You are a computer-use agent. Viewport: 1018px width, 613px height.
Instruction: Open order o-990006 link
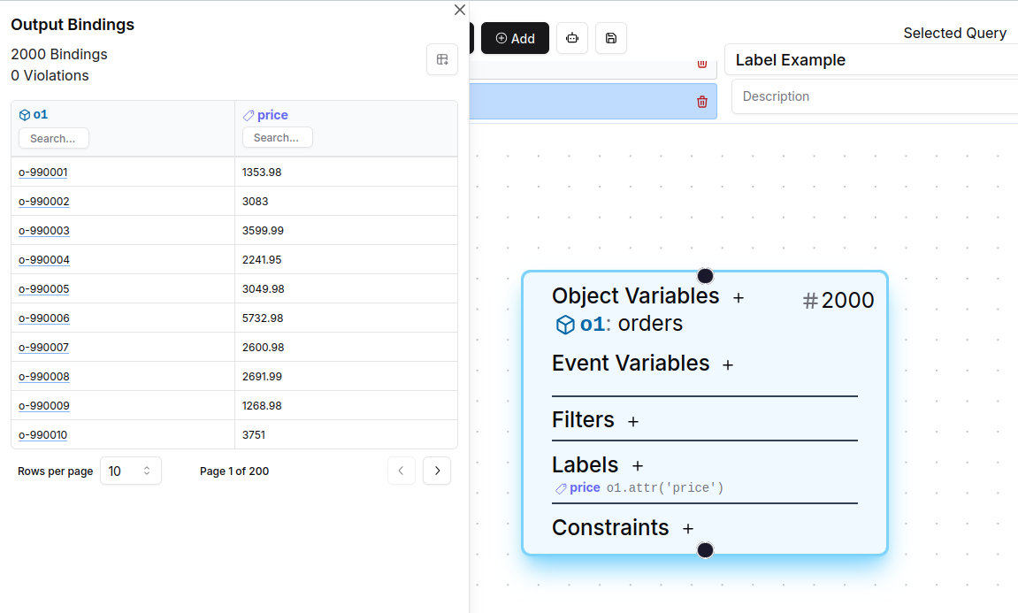click(x=43, y=318)
